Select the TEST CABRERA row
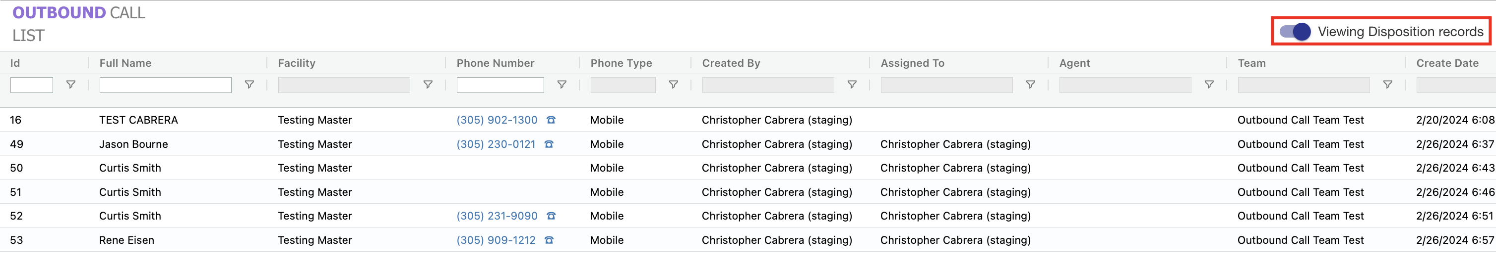This screenshot has width=1496, height=271. [138, 120]
